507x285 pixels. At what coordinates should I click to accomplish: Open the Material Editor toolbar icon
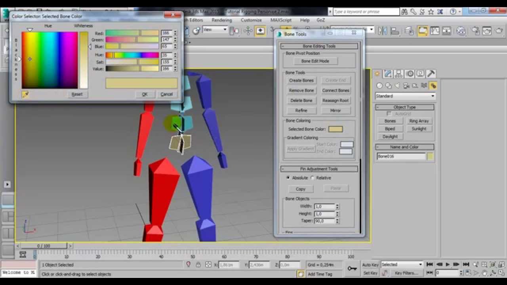[x=461, y=30]
